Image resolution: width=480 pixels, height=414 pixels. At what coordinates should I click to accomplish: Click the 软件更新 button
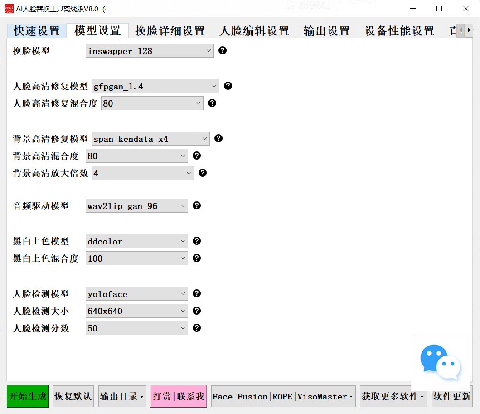tap(452, 396)
